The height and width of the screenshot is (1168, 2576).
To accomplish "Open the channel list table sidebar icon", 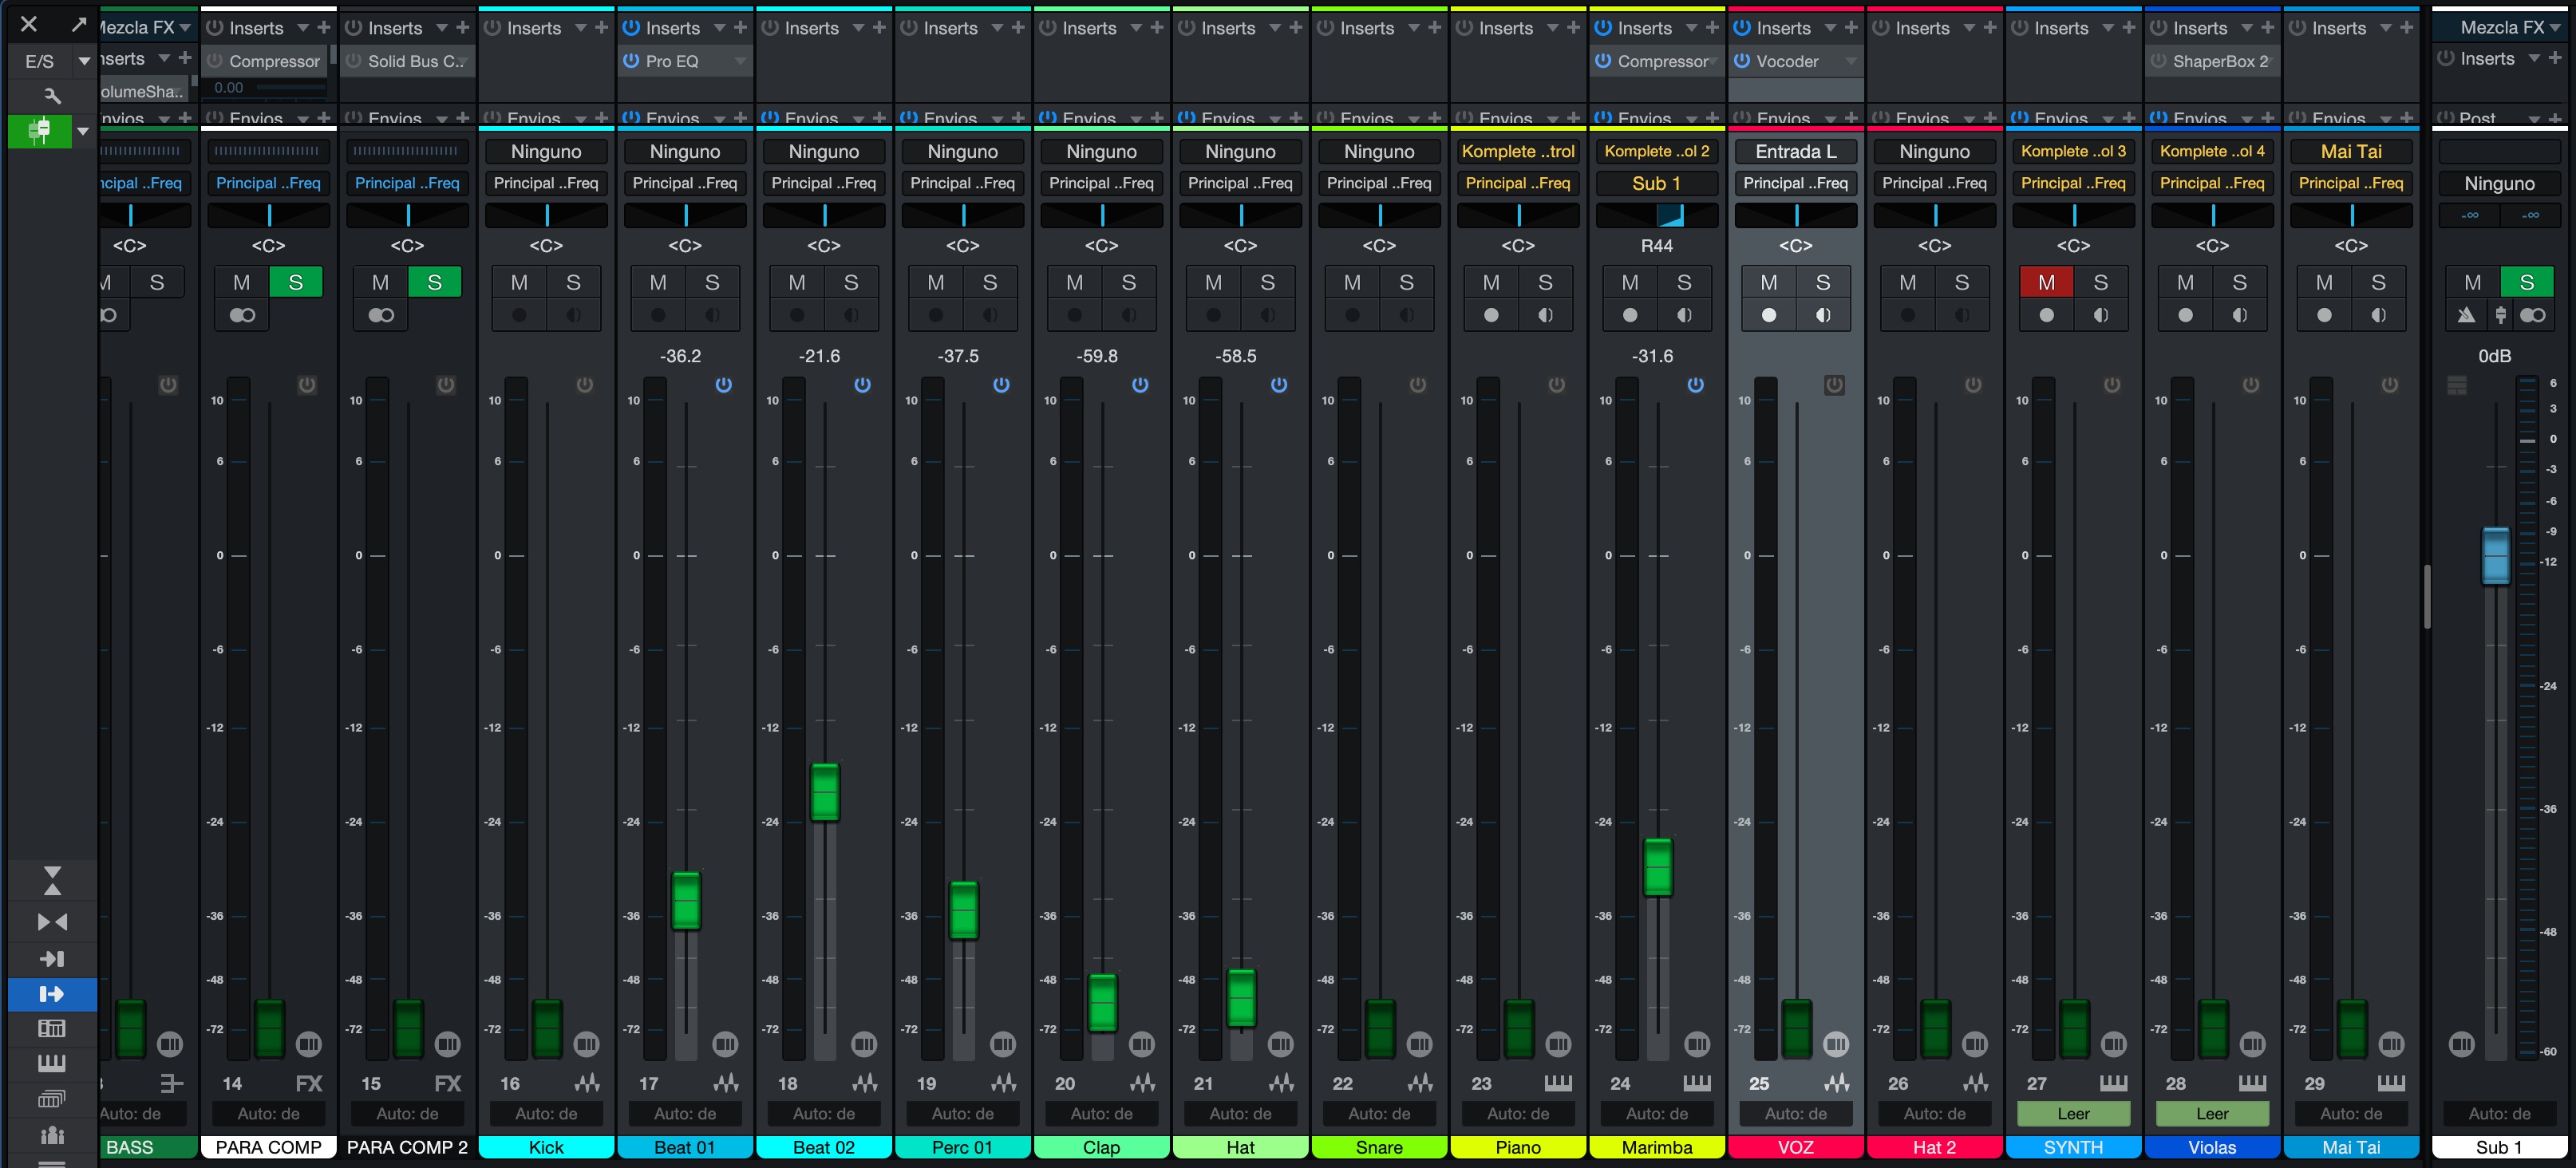I will [x=52, y=1028].
